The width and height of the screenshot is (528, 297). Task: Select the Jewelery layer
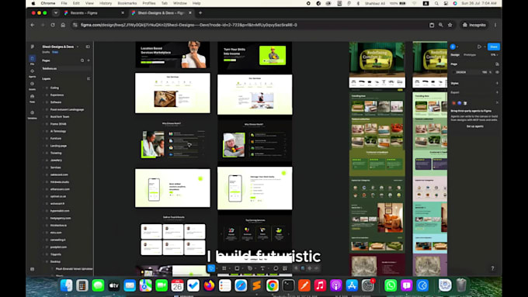click(x=56, y=160)
